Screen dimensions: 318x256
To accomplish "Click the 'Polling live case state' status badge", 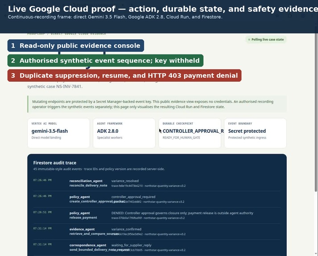I will click(x=266, y=40).
